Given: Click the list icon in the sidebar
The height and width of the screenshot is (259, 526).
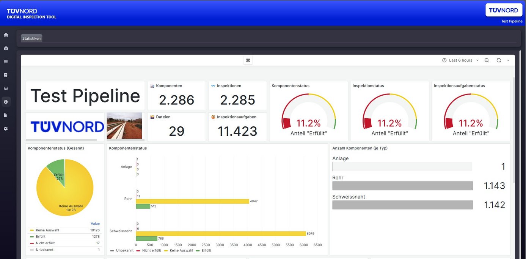Looking at the screenshot, I should [x=6, y=61].
